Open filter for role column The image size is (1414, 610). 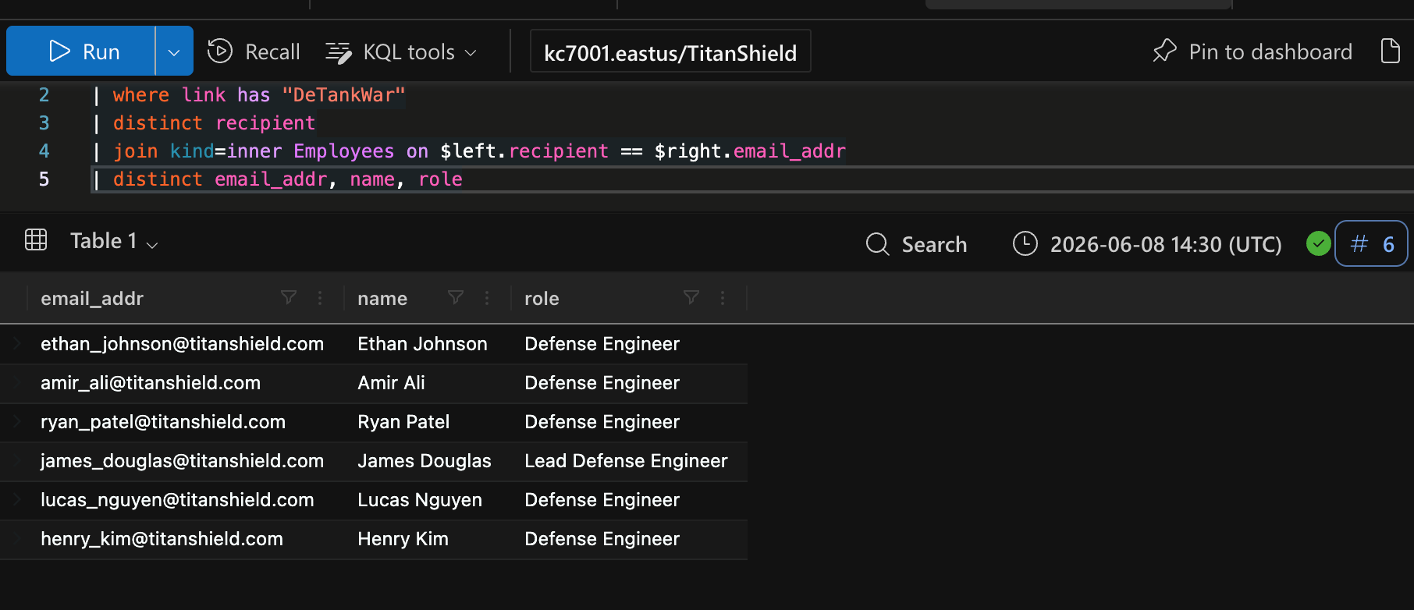point(691,297)
